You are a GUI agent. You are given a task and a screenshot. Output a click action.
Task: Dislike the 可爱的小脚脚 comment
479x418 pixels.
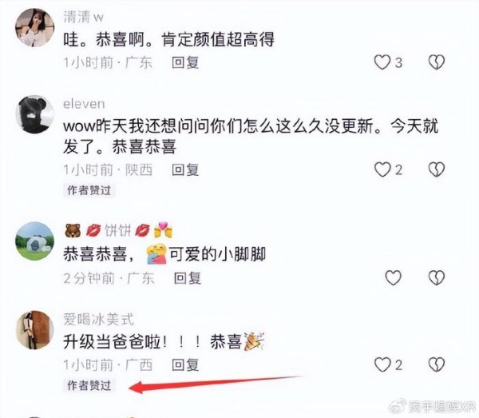436,277
